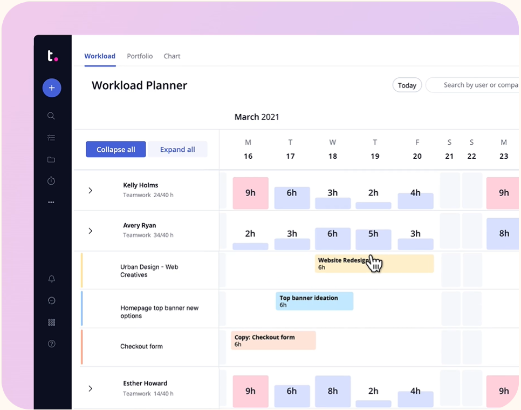Open search from the sidebar magnifier icon
The width and height of the screenshot is (521, 410).
click(51, 116)
